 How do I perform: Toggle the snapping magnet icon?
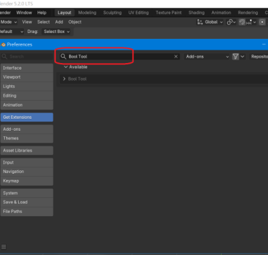242,22
